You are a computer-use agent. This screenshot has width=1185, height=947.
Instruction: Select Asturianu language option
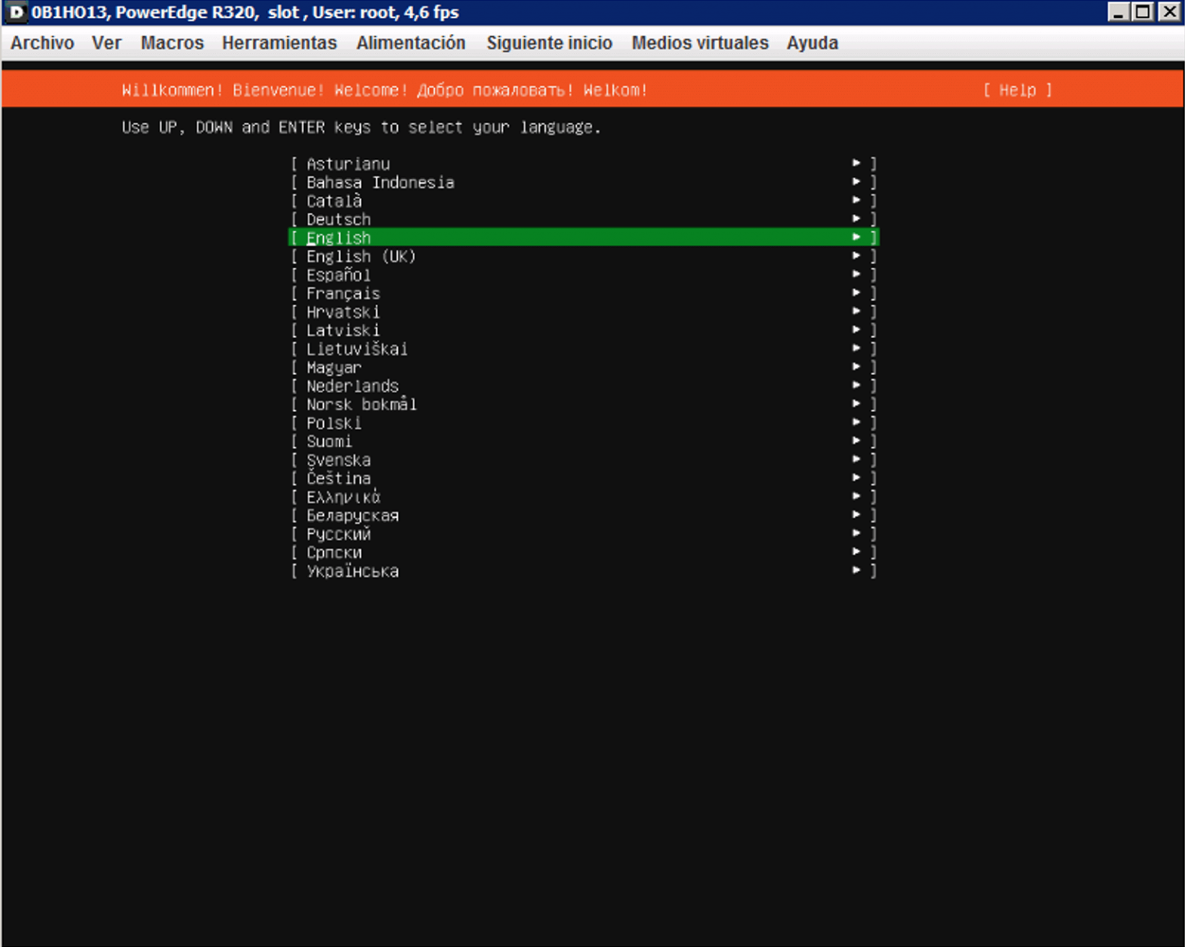pyautogui.click(x=584, y=164)
